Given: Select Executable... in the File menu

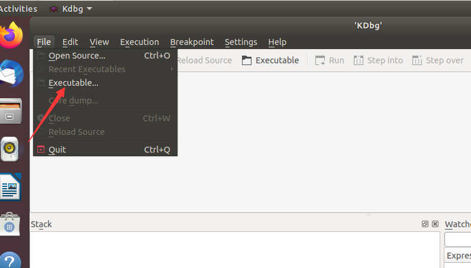Looking at the screenshot, I should (105, 83).
